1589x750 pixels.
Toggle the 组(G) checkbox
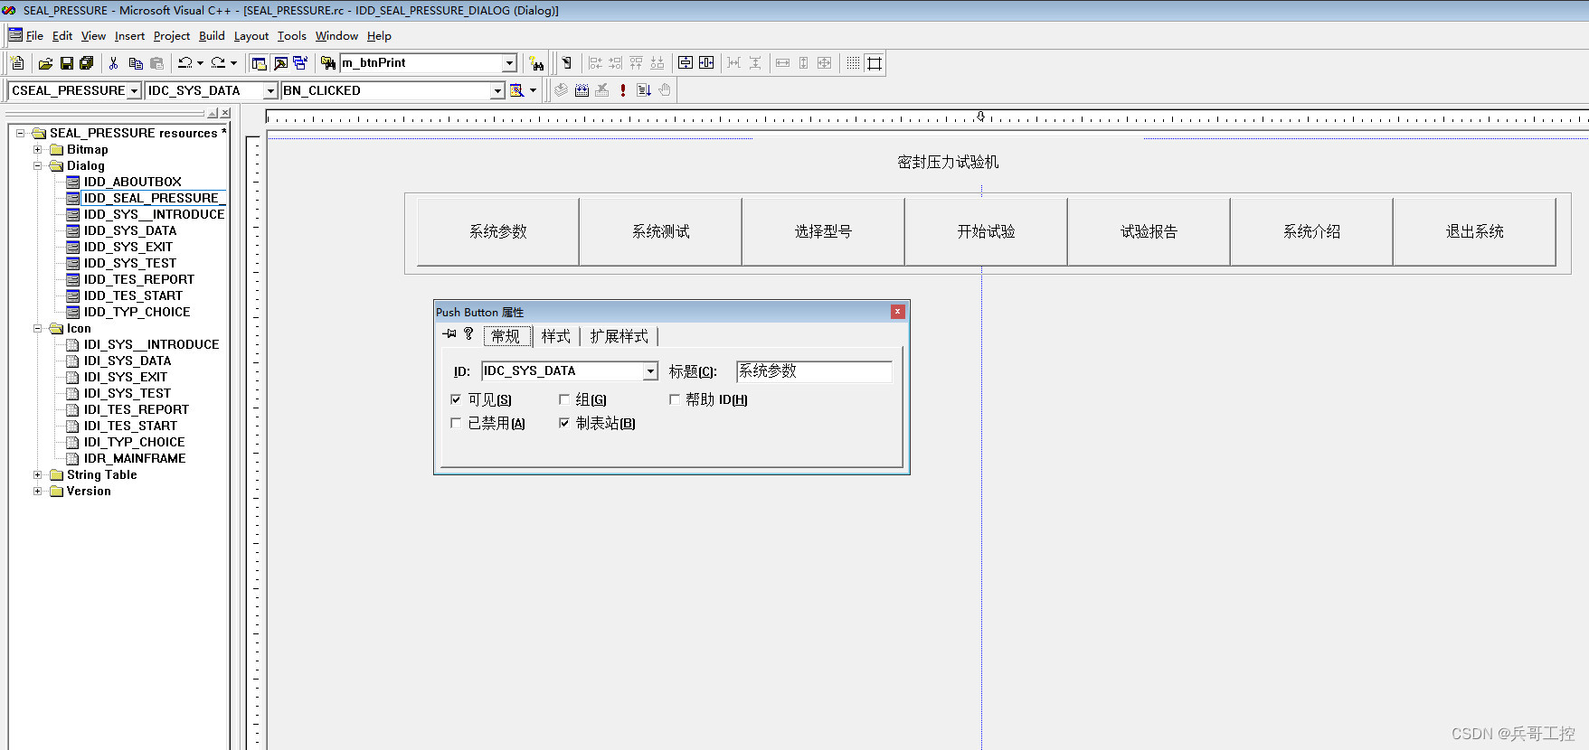[564, 399]
